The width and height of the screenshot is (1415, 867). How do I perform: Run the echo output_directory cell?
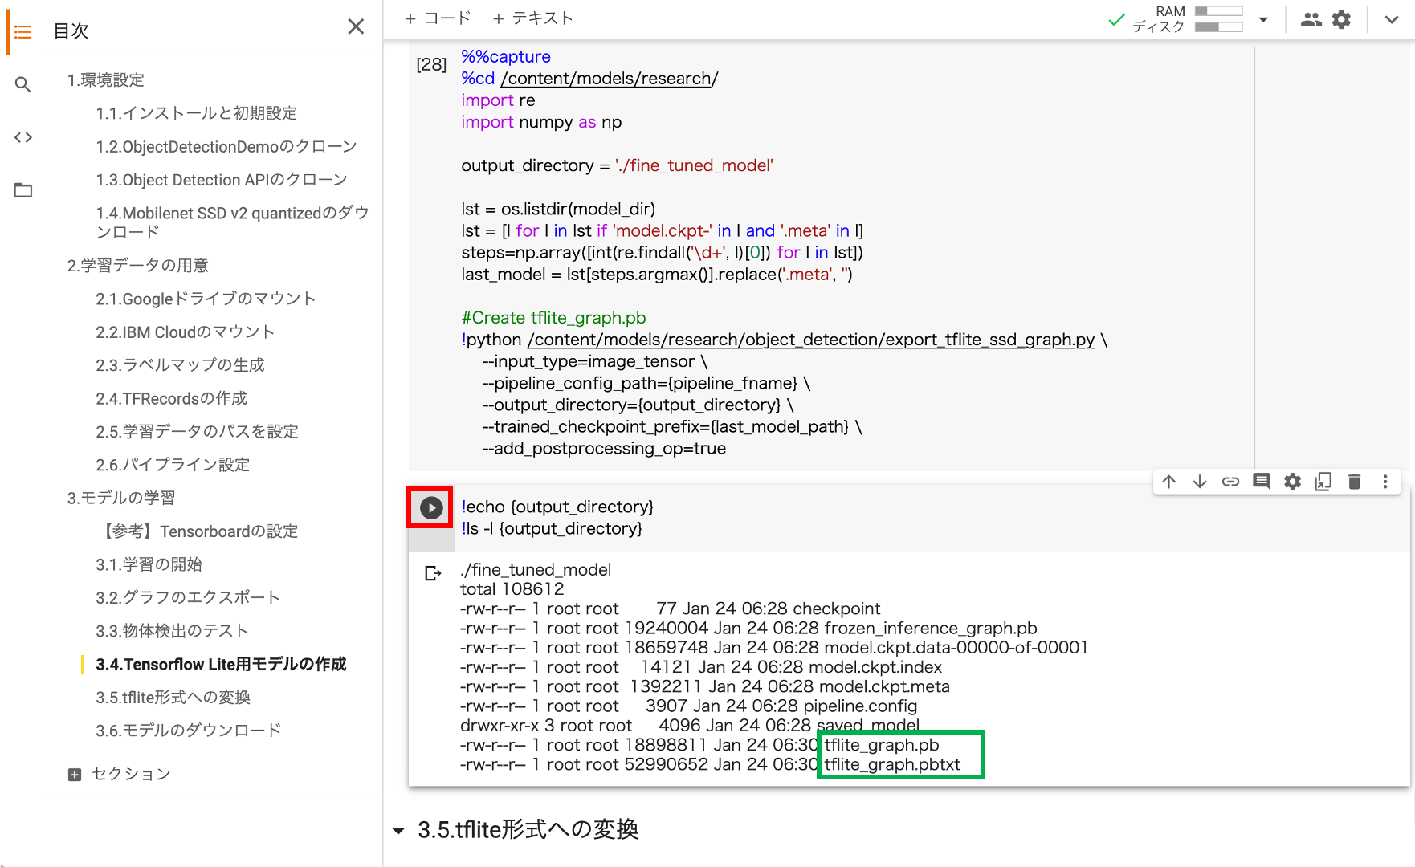tap(431, 507)
